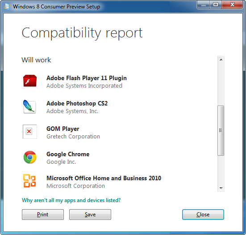Maximize the Setup window

coord(216,5)
